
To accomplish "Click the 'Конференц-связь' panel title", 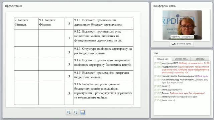I will pos(165,6).
